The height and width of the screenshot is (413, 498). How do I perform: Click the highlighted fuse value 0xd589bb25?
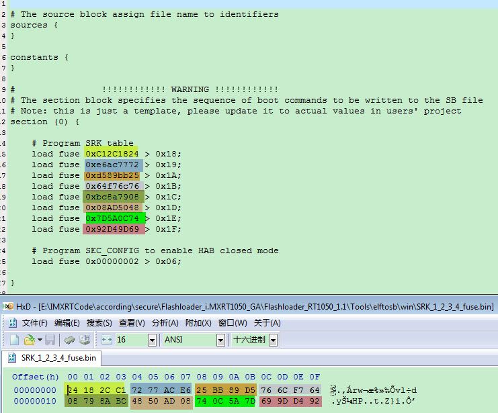pos(112,175)
